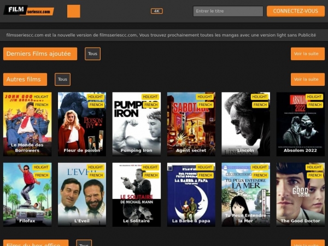The height and width of the screenshot is (246, 328).
Task: Open Filofax movie poster
Action: pyautogui.click(x=27, y=195)
